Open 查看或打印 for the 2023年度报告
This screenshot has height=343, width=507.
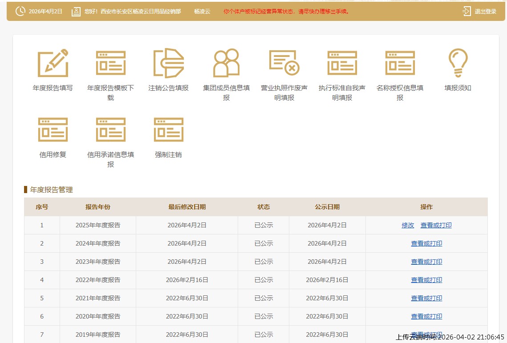click(x=426, y=262)
